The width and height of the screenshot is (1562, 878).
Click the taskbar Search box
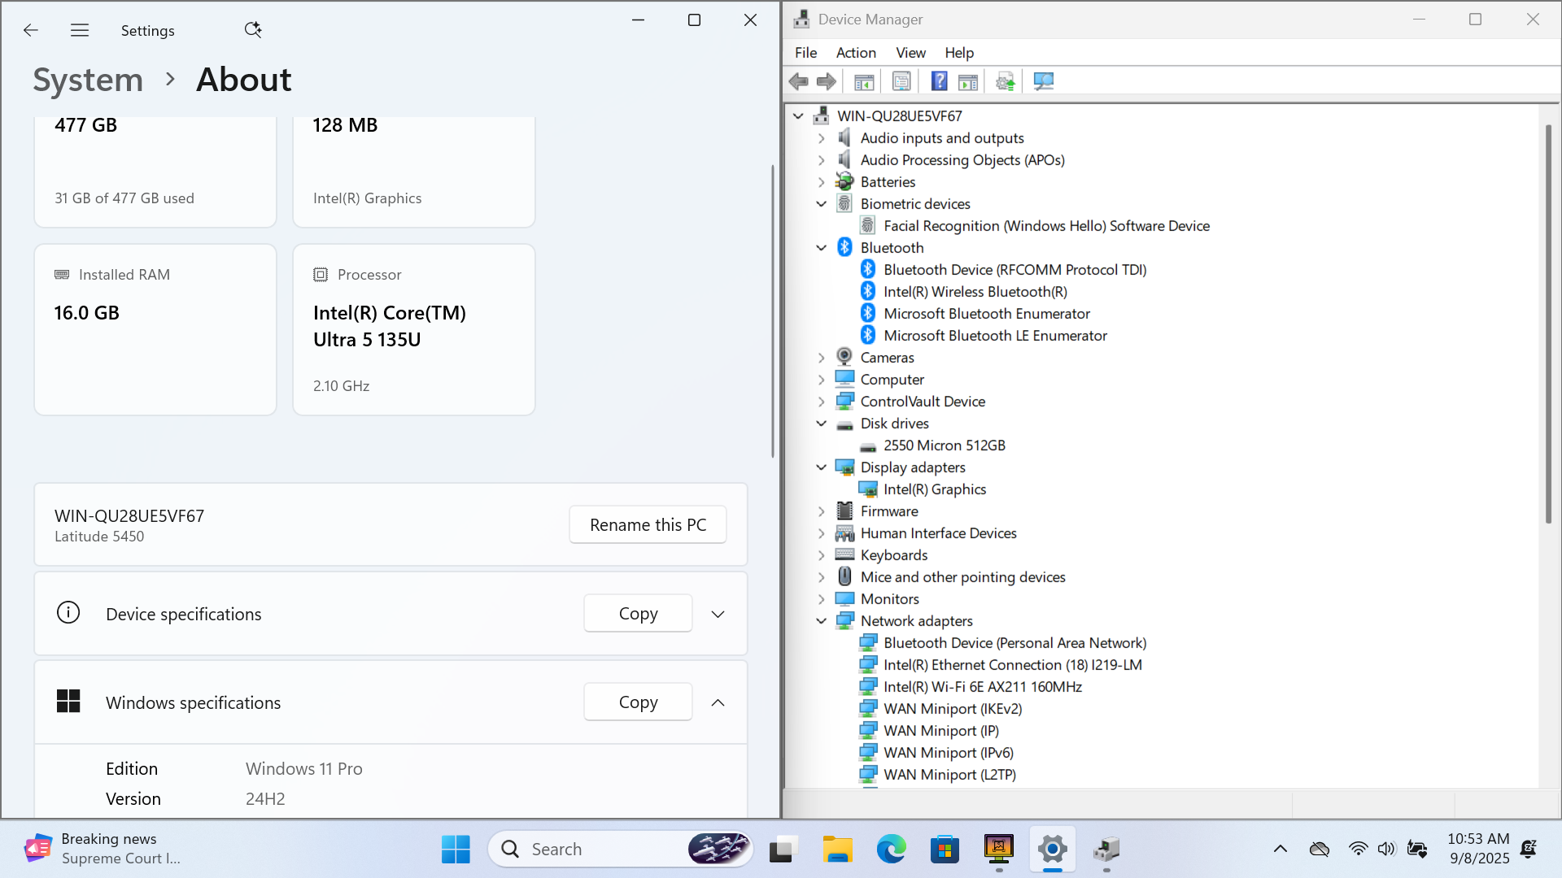620,850
